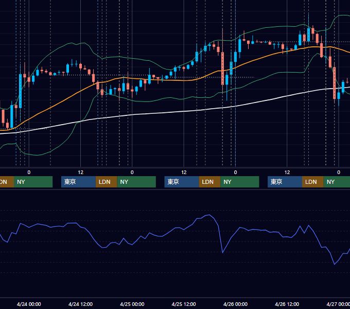
Task: Click hour label 0 above the 4/25 00:00 date
Action: coord(132,173)
